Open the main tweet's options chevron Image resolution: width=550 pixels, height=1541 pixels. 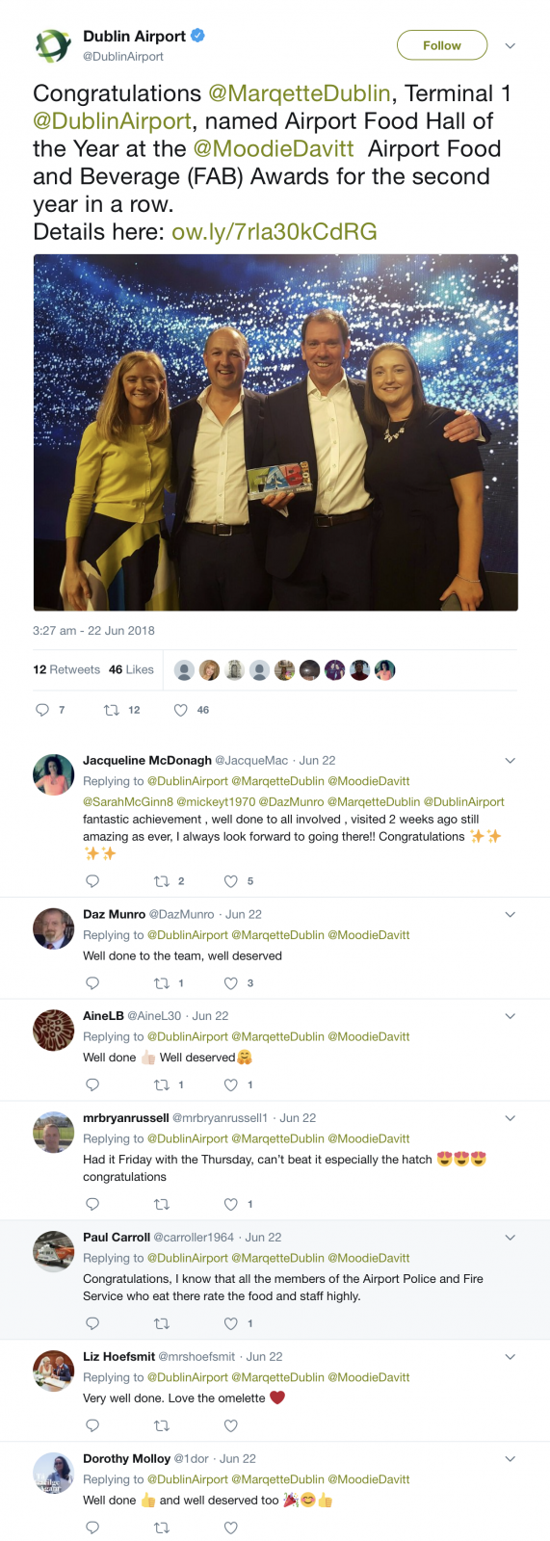(511, 45)
